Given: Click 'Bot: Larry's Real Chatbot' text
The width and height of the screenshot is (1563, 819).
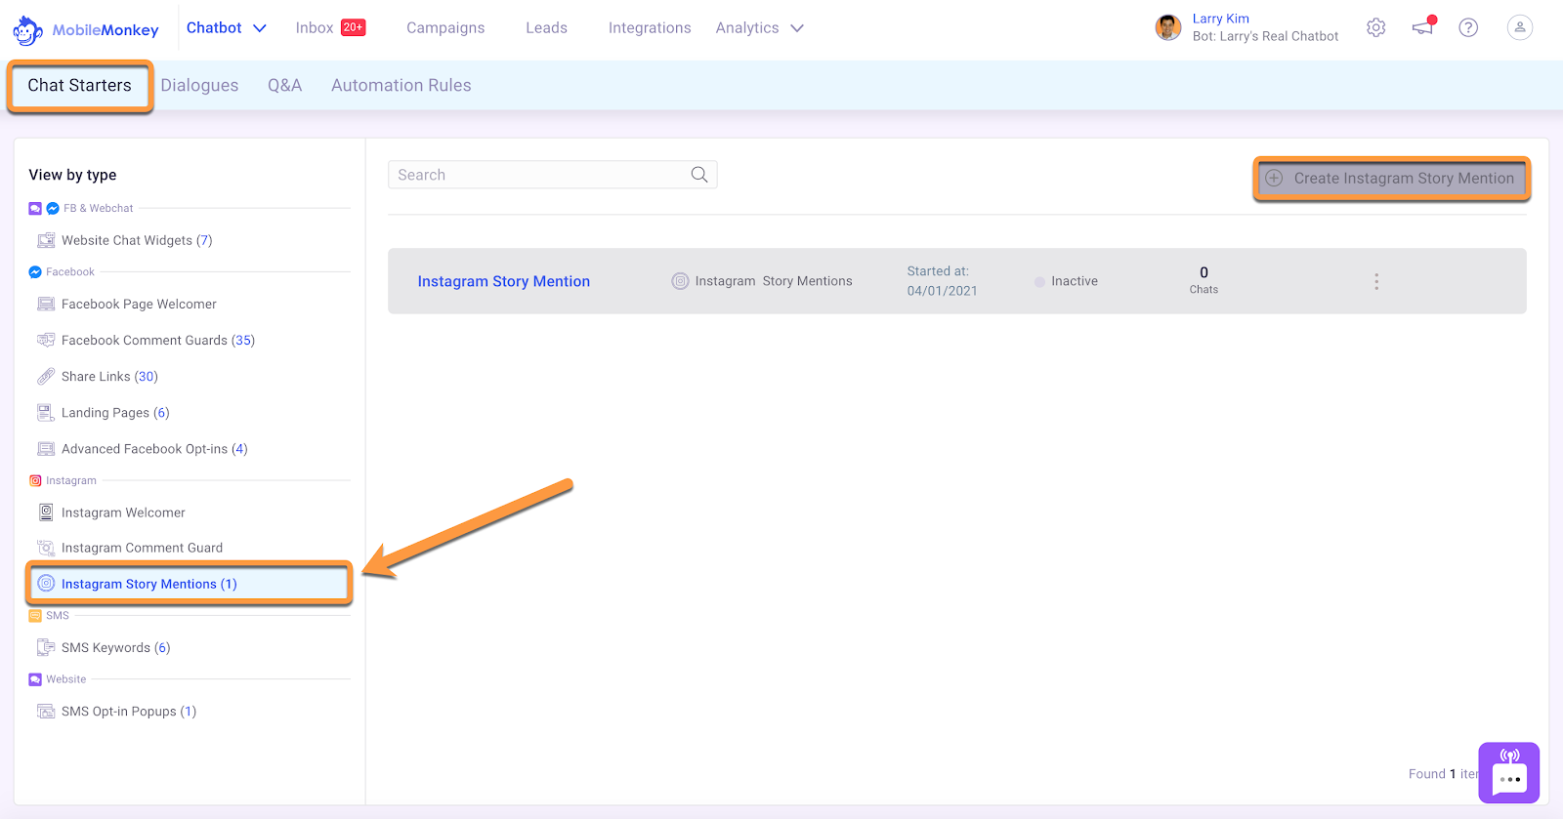Looking at the screenshot, I should pyautogui.click(x=1265, y=36).
